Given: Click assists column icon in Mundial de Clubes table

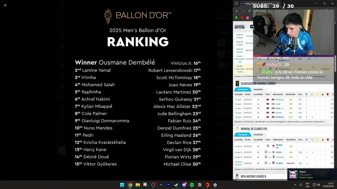Looking at the screenshot, I should point(312,140).
